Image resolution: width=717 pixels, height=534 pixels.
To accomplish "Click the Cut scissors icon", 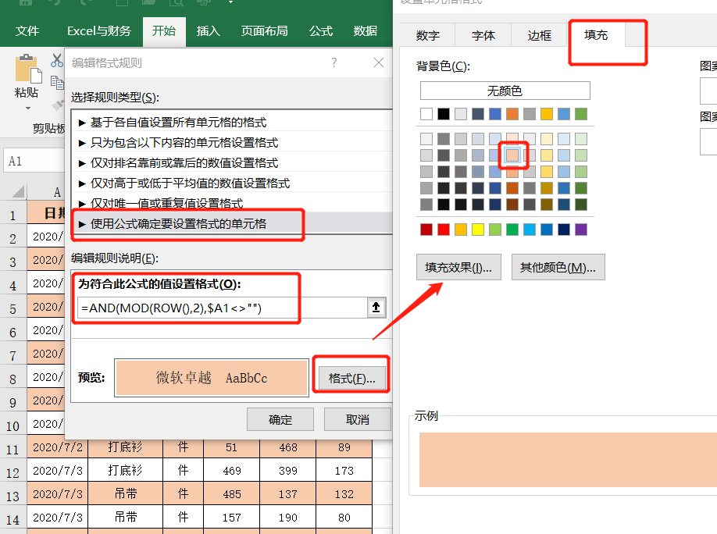I will pyautogui.click(x=57, y=60).
